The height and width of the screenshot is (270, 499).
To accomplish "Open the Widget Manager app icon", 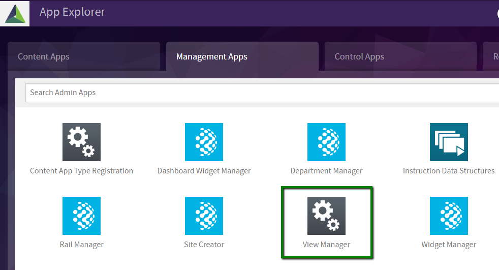I will click(449, 216).
